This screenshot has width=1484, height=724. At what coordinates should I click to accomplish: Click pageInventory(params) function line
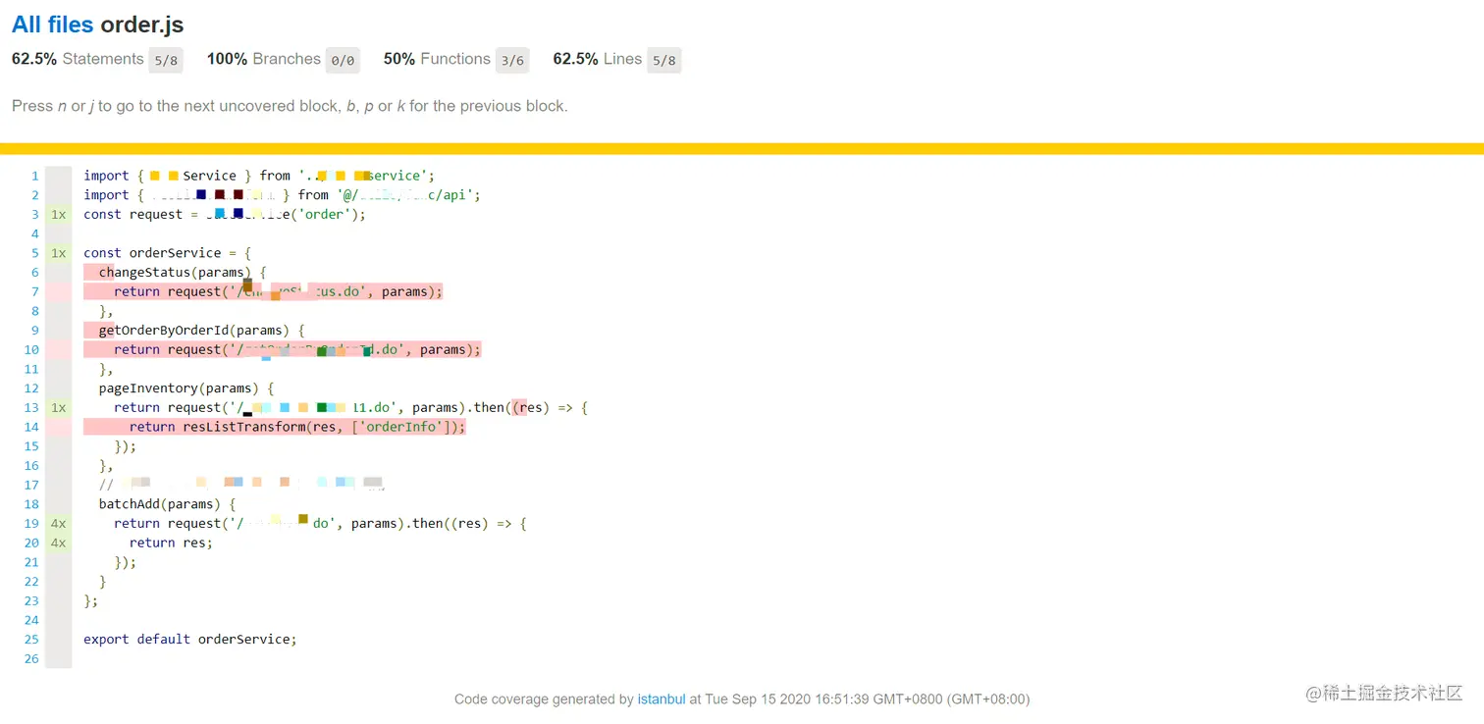click(x=186, y=388)
